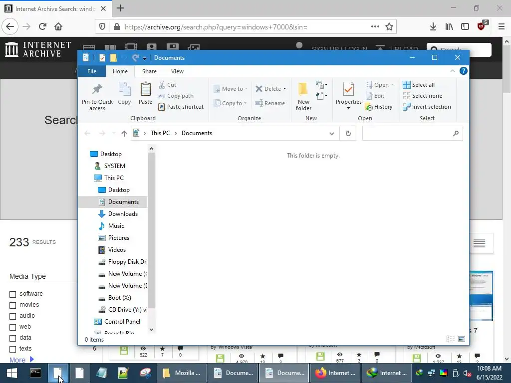The image size is (511, 383).
Task: Click the Explorer search magnifier icon
Action: point(456,133)
